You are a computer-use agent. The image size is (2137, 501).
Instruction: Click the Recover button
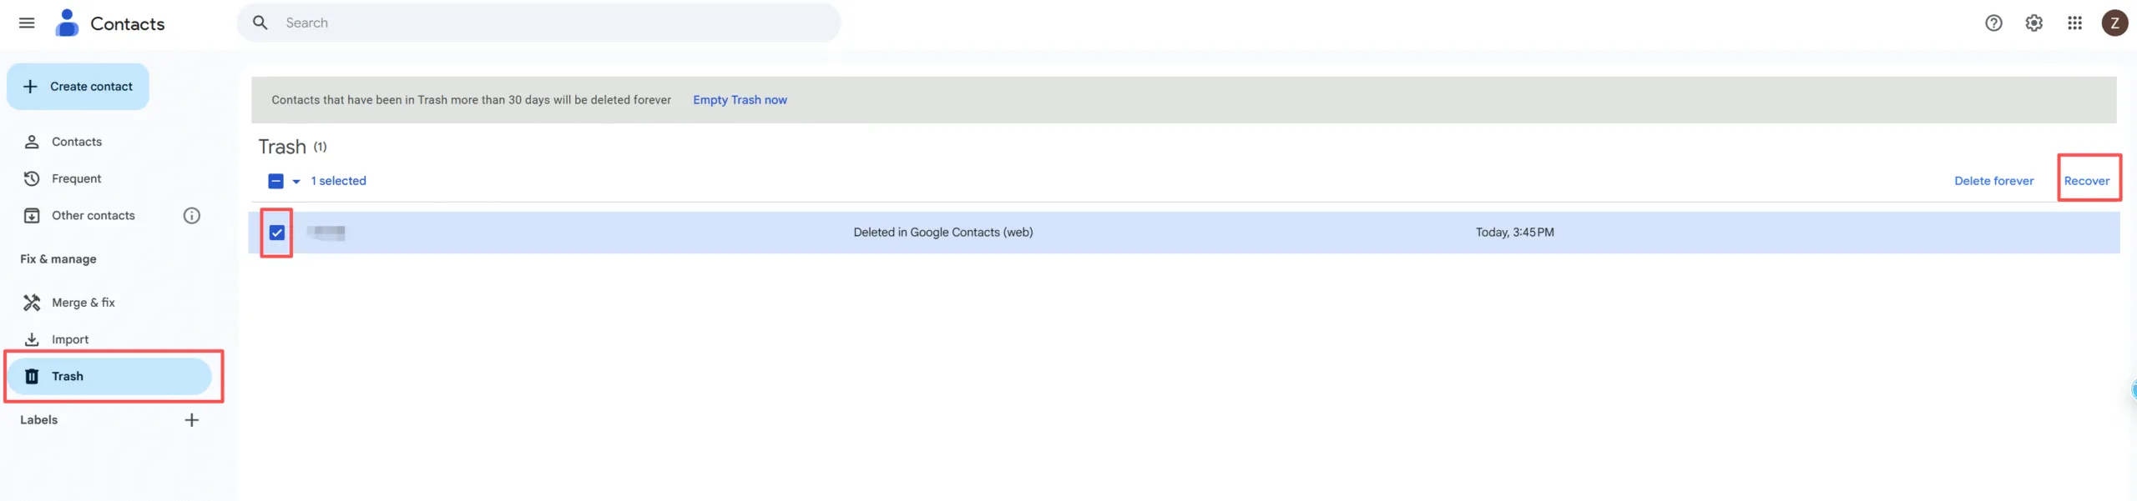[x=2086, y=181]
